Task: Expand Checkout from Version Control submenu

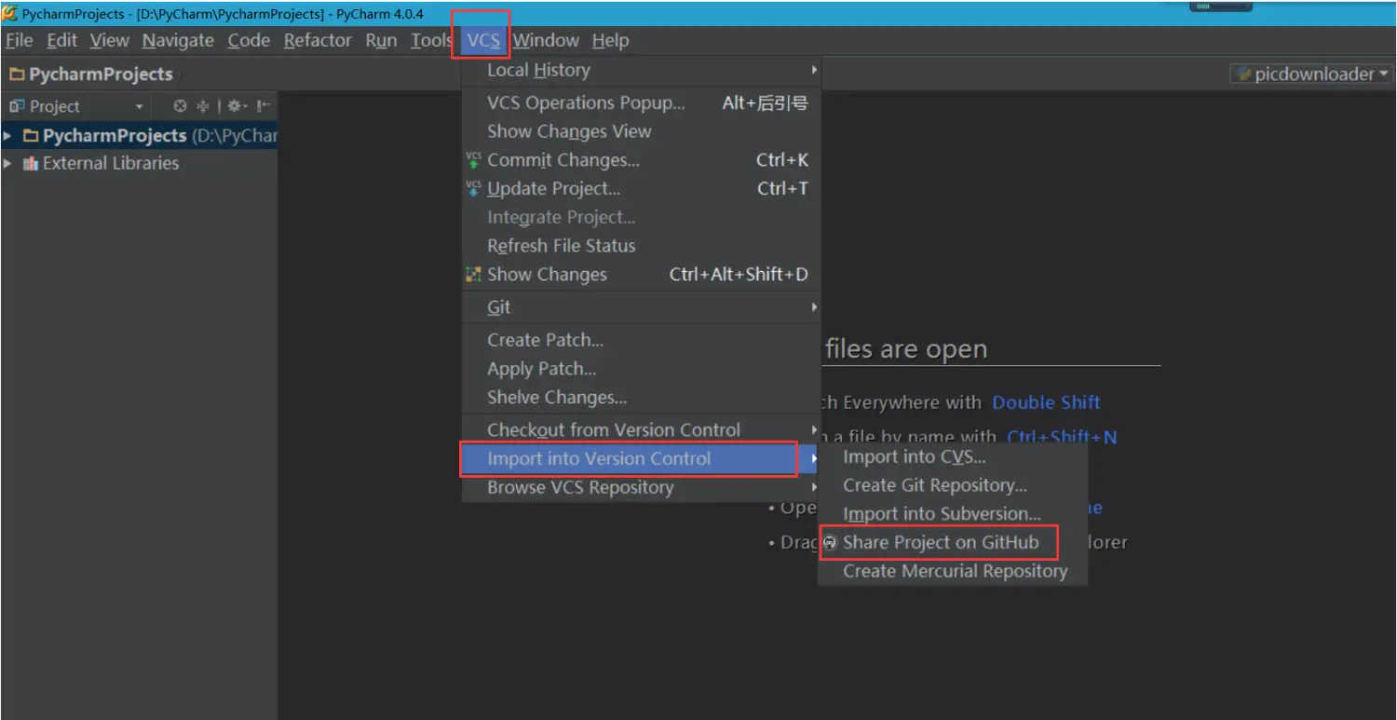Action: click(641, 429)
